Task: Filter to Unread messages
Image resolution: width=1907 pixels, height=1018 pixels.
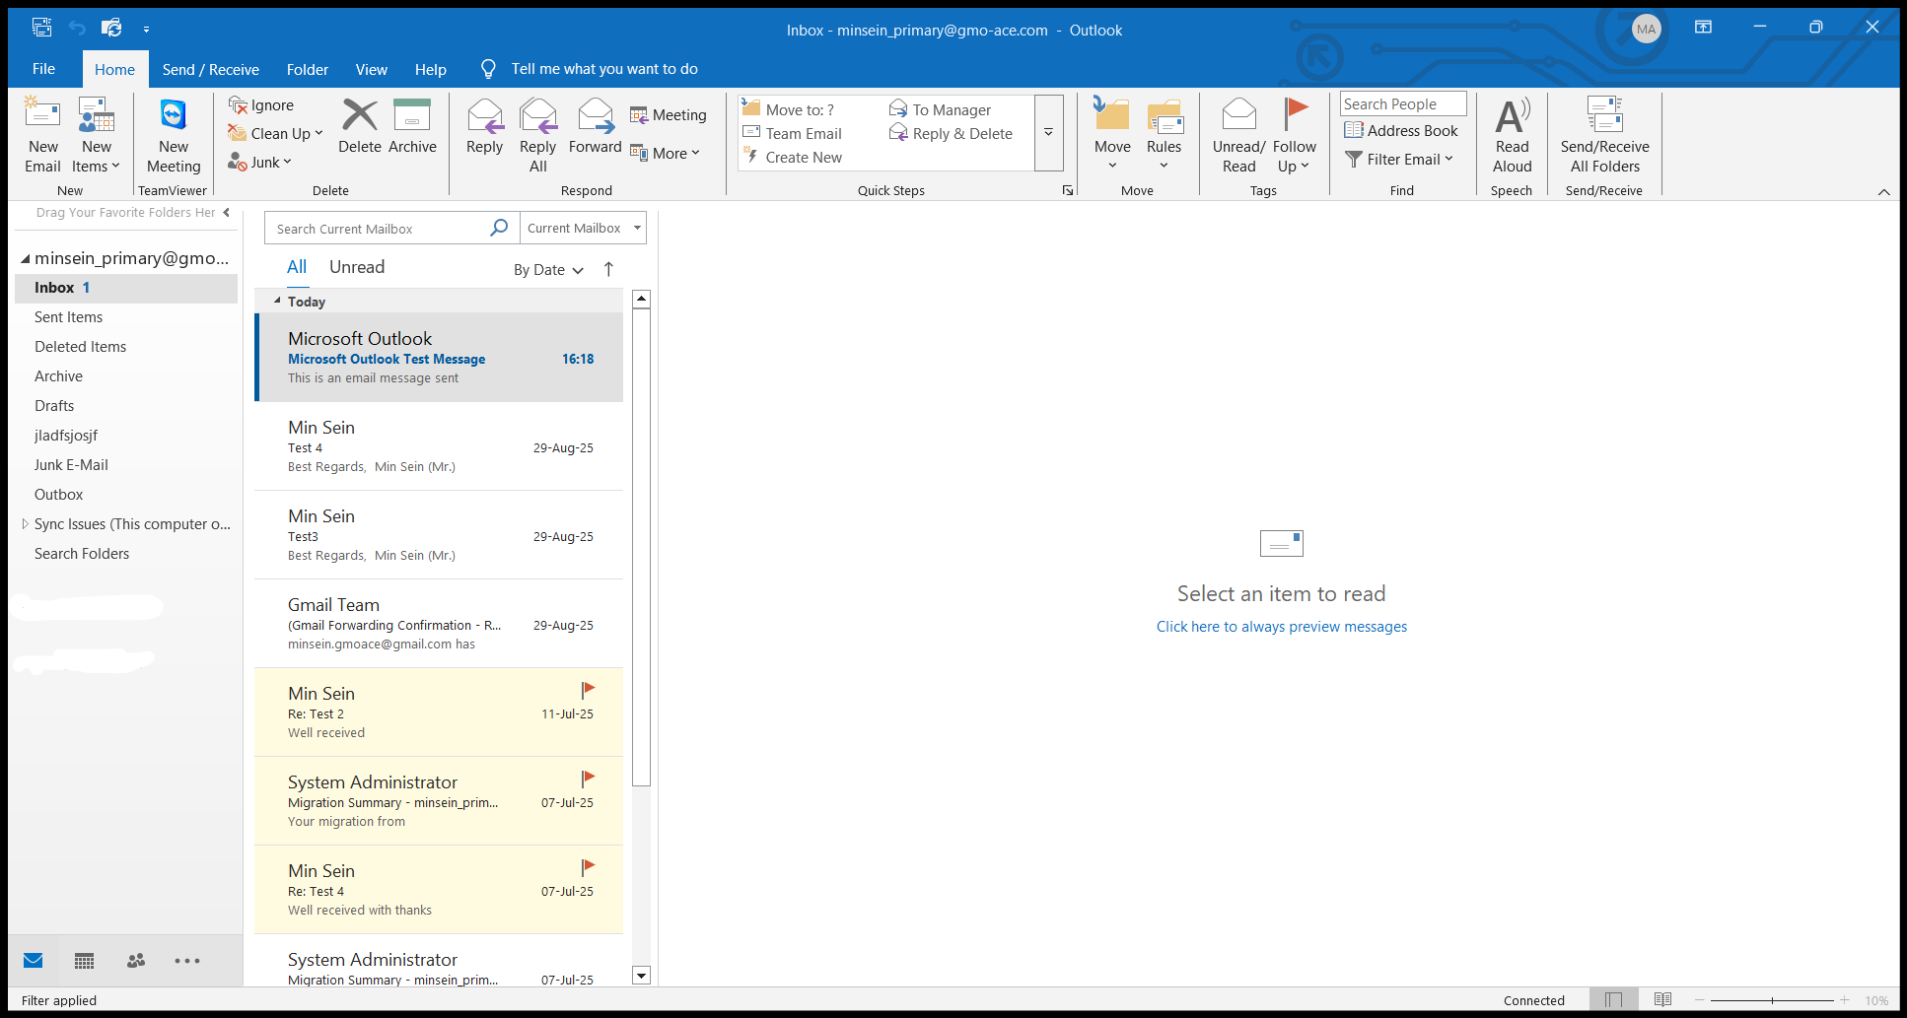Action: 357,267
